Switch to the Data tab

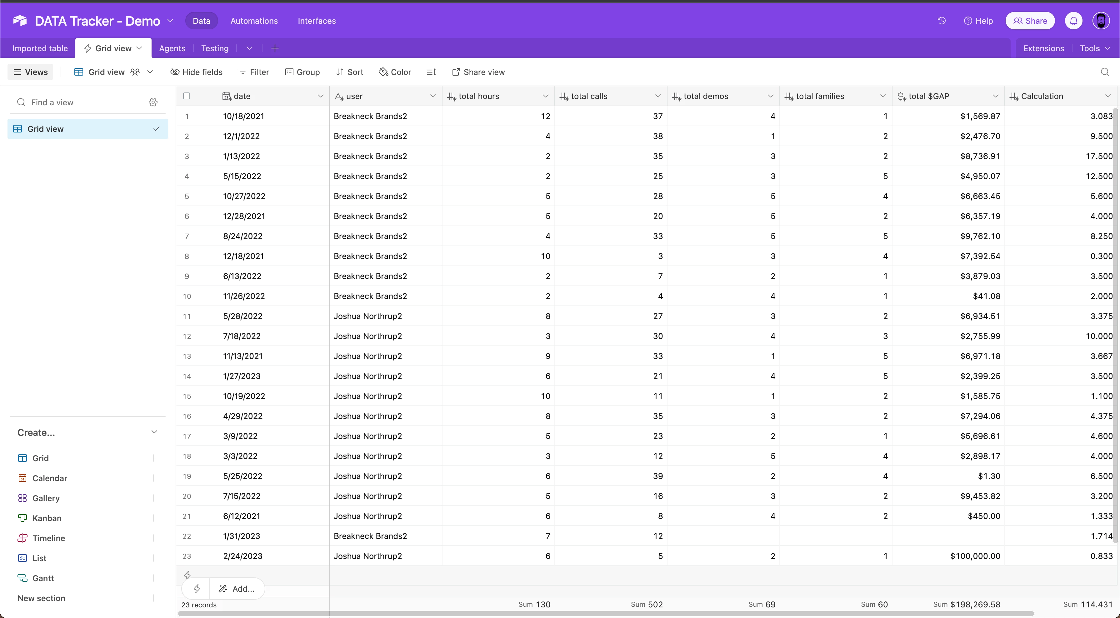click(x=201, y=20)
